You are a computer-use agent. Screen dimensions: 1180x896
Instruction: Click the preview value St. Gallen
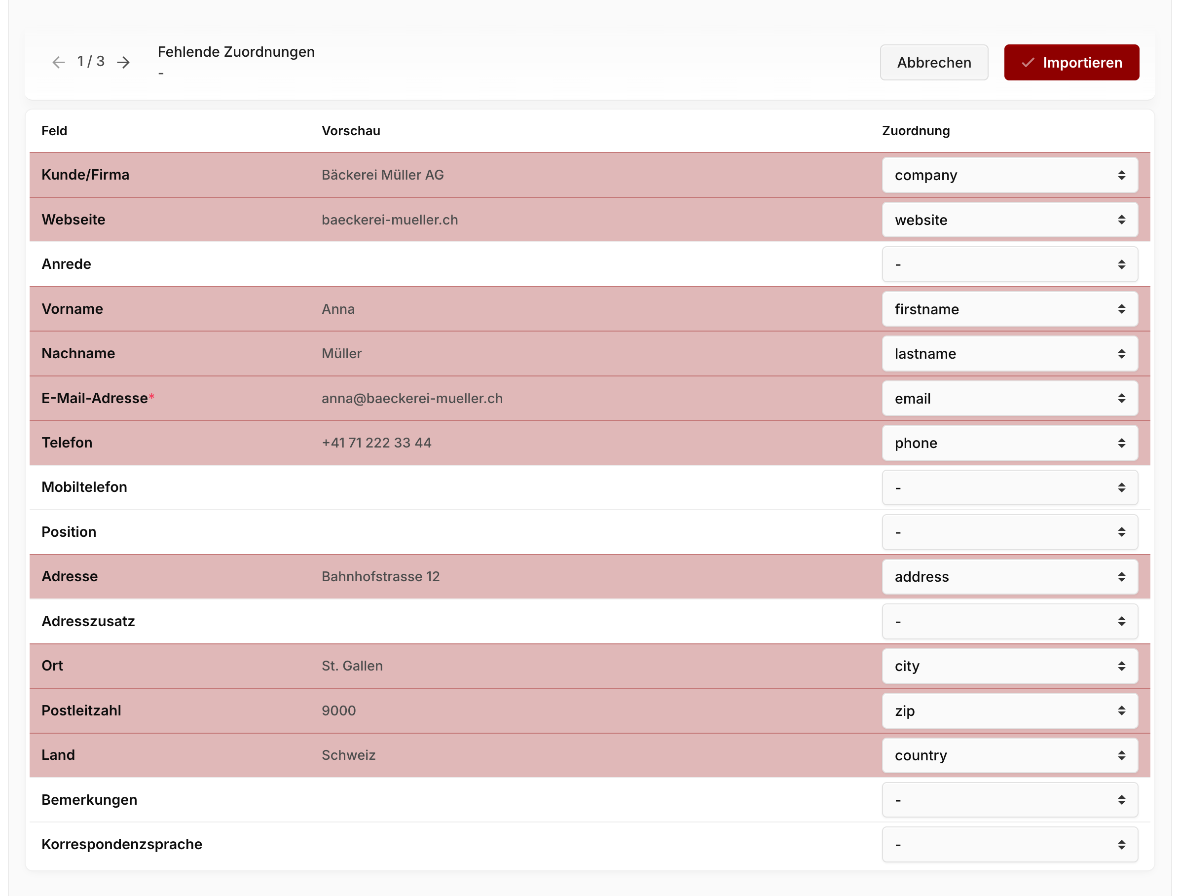tap(352, 666)
